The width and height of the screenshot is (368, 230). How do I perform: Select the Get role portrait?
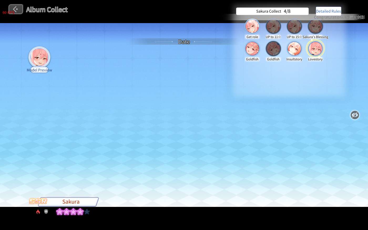(x=252, y=27)
